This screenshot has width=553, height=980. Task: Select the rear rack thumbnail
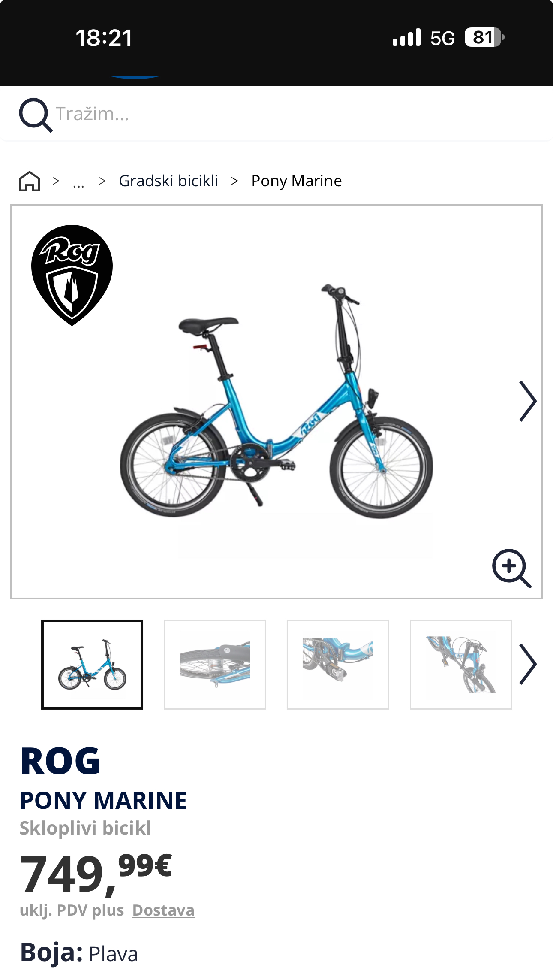(215, 664)
